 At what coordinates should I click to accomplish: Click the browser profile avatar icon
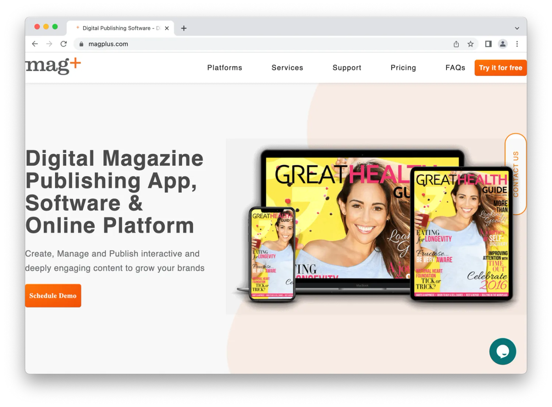coord(502,44)
